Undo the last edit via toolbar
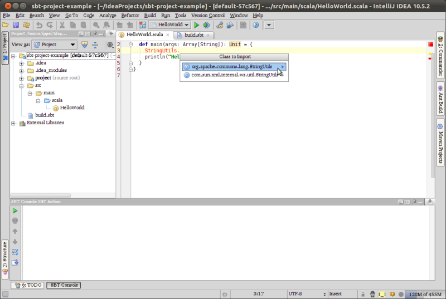This screenshot has width=446, height=299. click(x=39, y=25)
